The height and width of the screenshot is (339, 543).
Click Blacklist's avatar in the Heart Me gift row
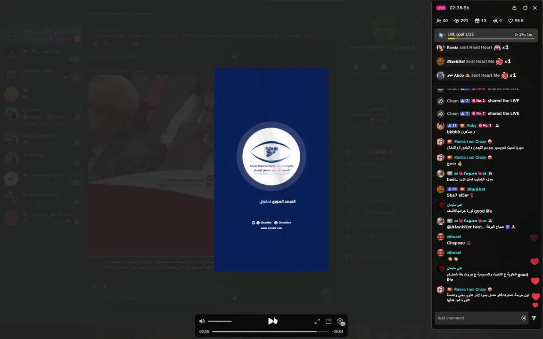coord(441,62)
